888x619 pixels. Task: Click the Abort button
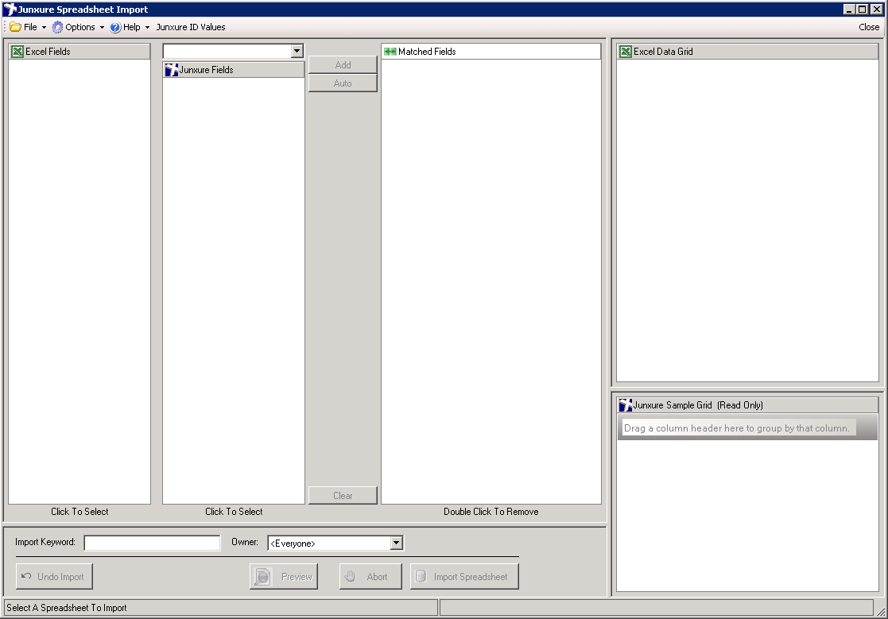370,576
